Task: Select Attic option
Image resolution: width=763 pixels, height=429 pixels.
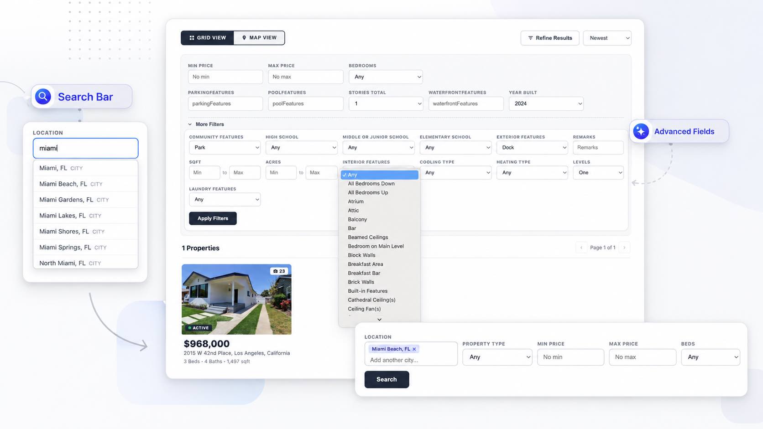Action: pos(379,211)
